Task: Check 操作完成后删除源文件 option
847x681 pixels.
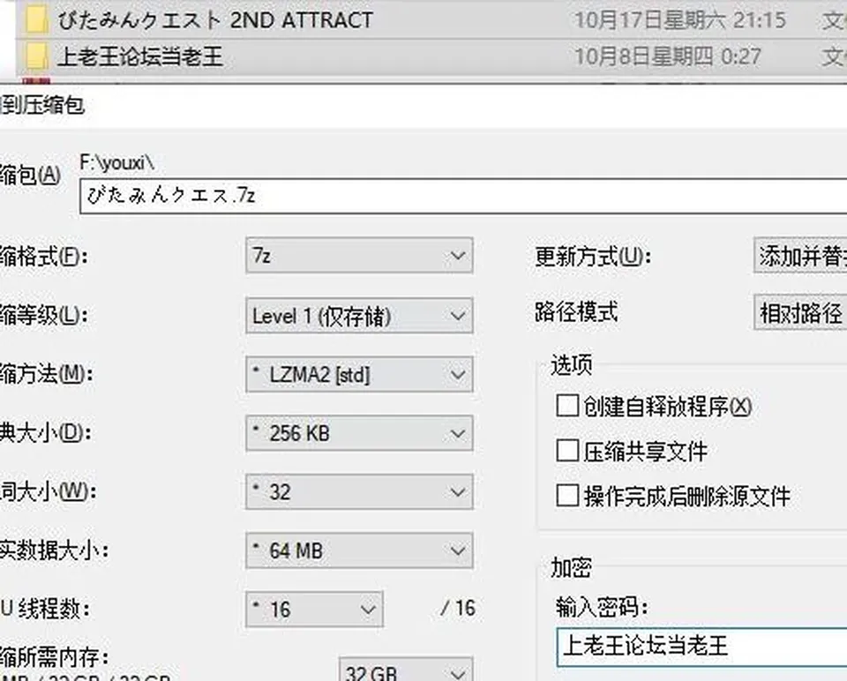Action: coord(567,495)
